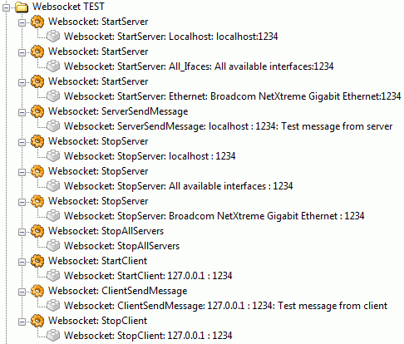Image resolution: width=404 pixels, height=344 pixels.
Task: Click block icon of StartServer Localhost entry
Action: (x=53, y=37)
